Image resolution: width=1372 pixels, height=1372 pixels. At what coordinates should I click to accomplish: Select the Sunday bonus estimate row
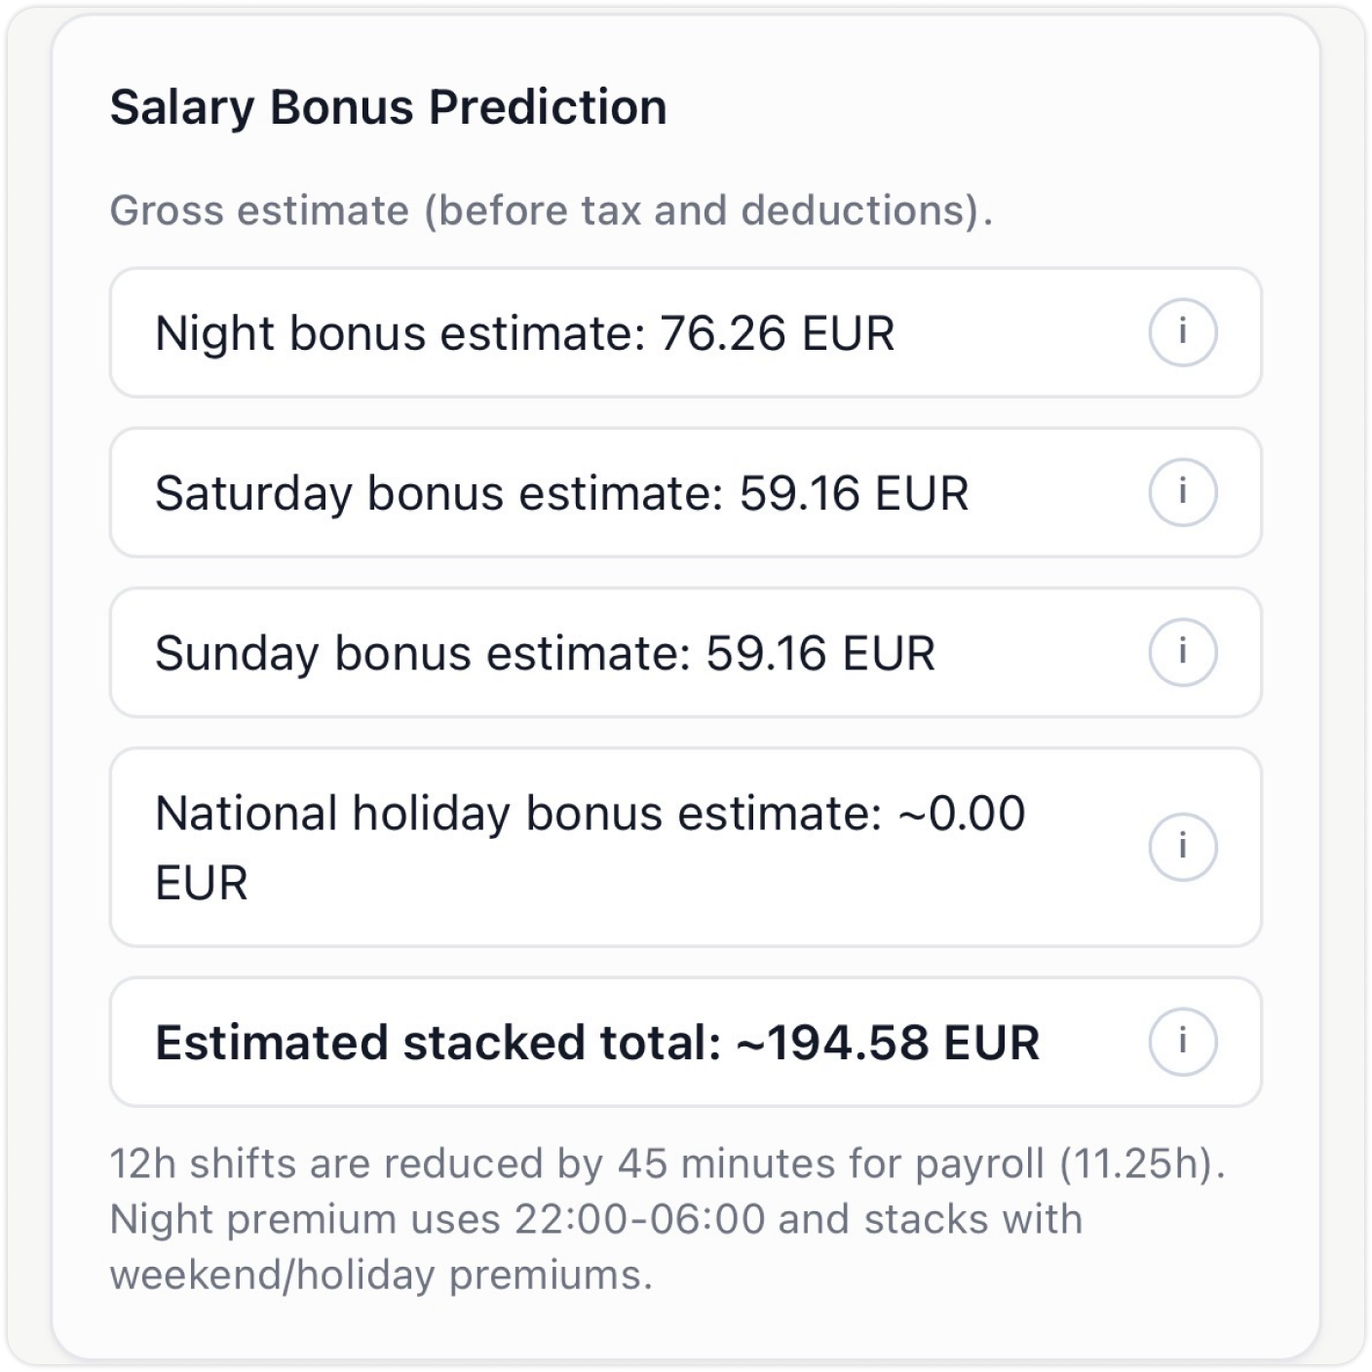pos(585,653)
